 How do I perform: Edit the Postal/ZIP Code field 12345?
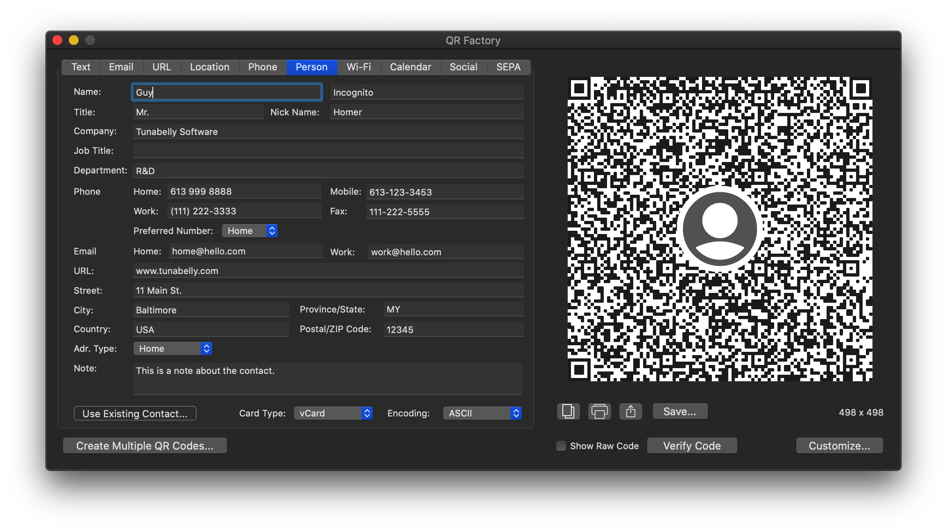453,329
